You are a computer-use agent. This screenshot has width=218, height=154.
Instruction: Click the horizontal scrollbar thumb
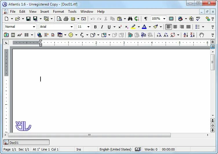point(89,135)
